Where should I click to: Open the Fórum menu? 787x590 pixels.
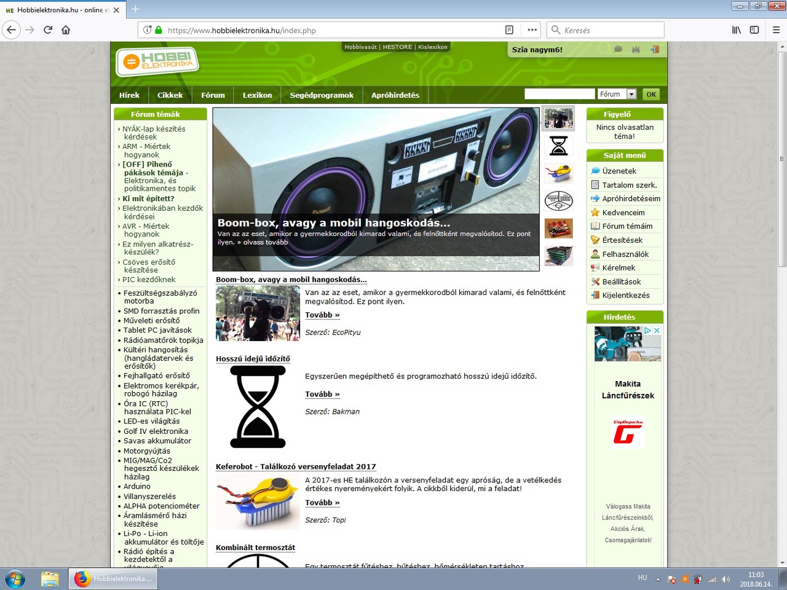[213, 95]
